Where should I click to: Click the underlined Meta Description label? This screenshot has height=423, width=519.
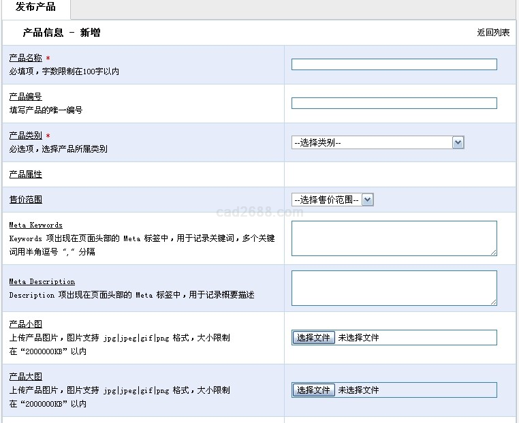(42, 281)
